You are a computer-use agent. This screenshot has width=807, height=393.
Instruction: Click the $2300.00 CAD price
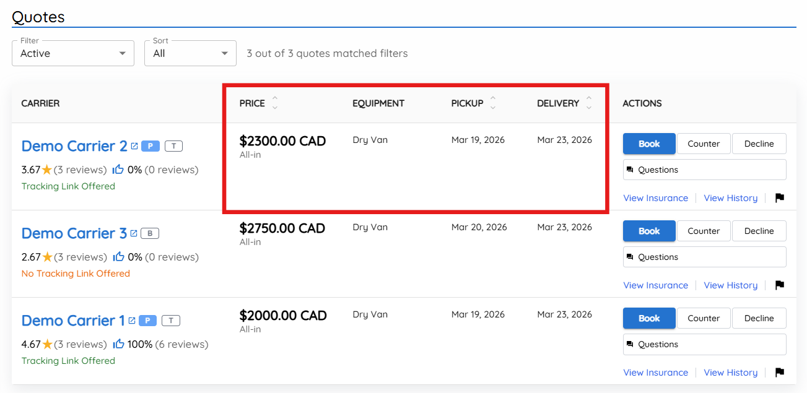coord(282,141)
